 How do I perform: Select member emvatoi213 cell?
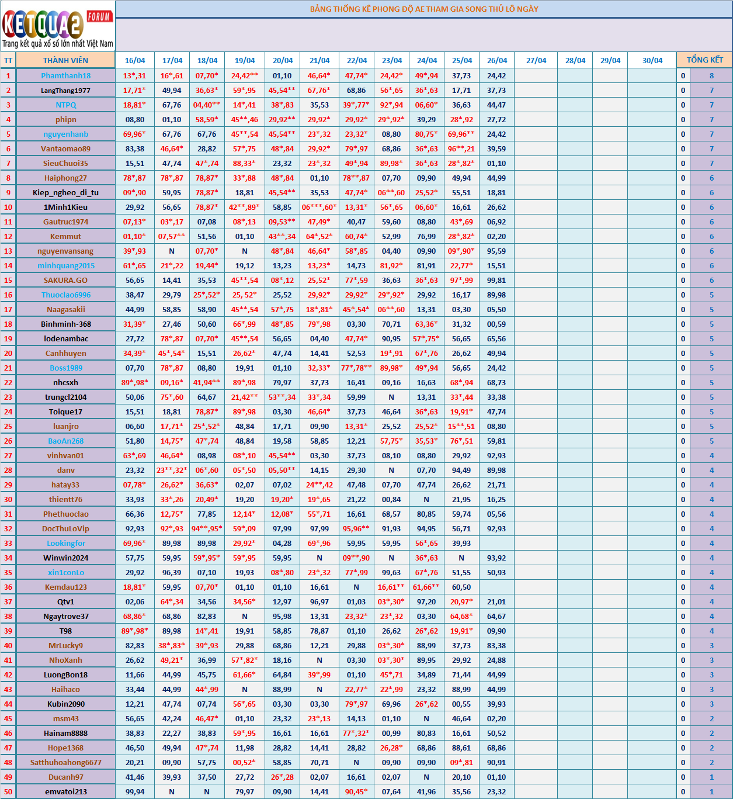(65, 791)
